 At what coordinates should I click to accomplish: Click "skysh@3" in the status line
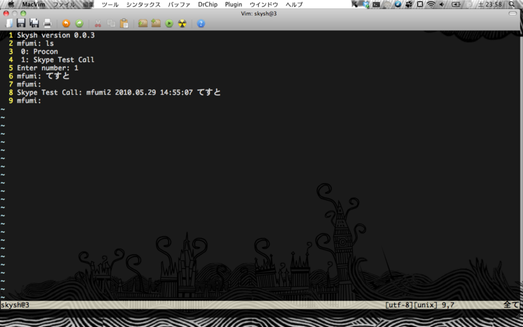tap(15, 305)
